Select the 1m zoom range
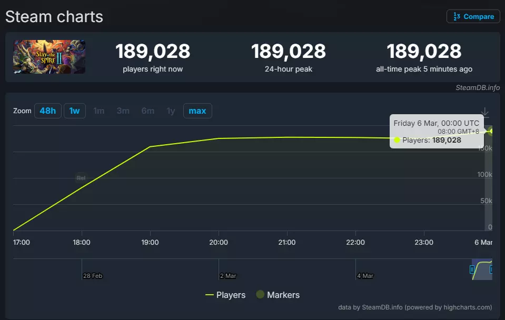505x320 pixels. pos(99,111)
